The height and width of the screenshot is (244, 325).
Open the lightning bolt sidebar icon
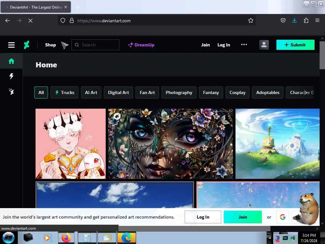click(11, 76)
